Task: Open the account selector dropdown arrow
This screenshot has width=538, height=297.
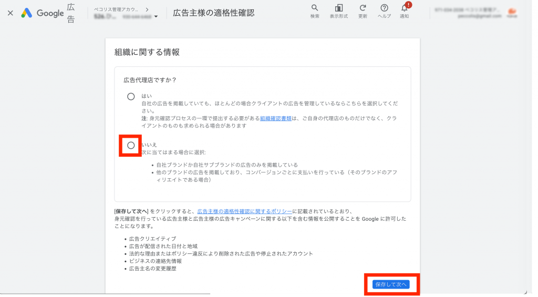Action: [156, 17]
